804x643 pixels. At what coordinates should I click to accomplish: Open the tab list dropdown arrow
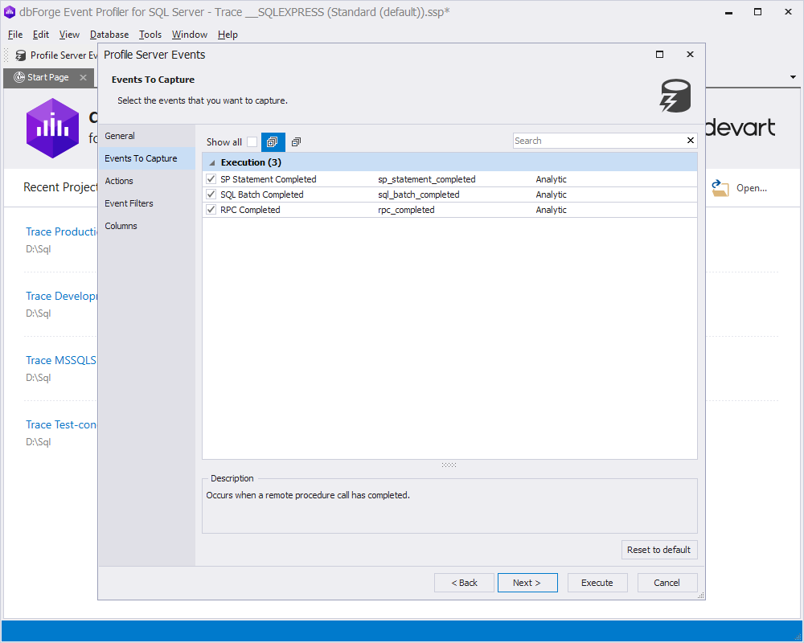point(793,77)
